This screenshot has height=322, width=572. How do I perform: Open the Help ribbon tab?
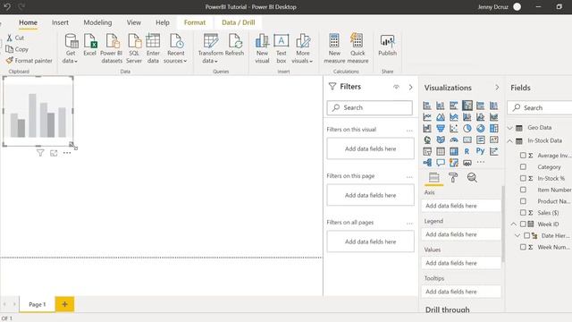click(x=163, y=22)
